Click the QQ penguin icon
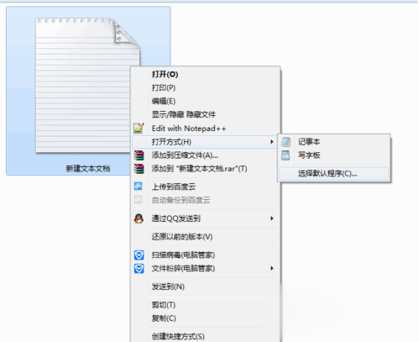 click(x=139, y=218)
